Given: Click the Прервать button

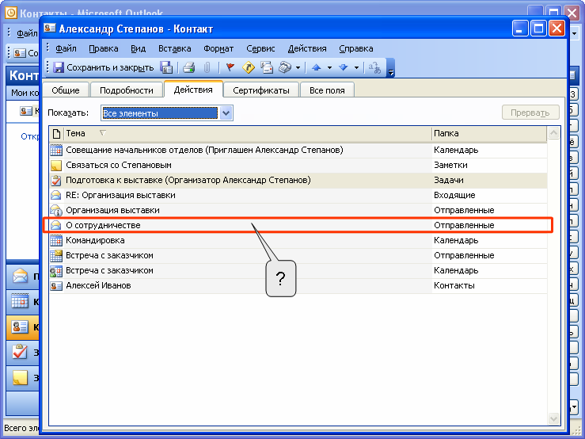Looking at the screenshot, I should 530,113.
